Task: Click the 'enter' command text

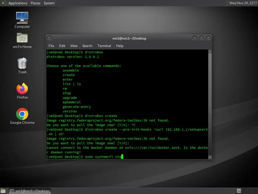Action: point(68,80)
